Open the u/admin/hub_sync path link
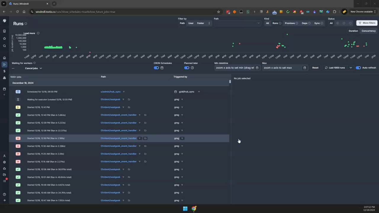The image size is (379, 213). (111, 92)
